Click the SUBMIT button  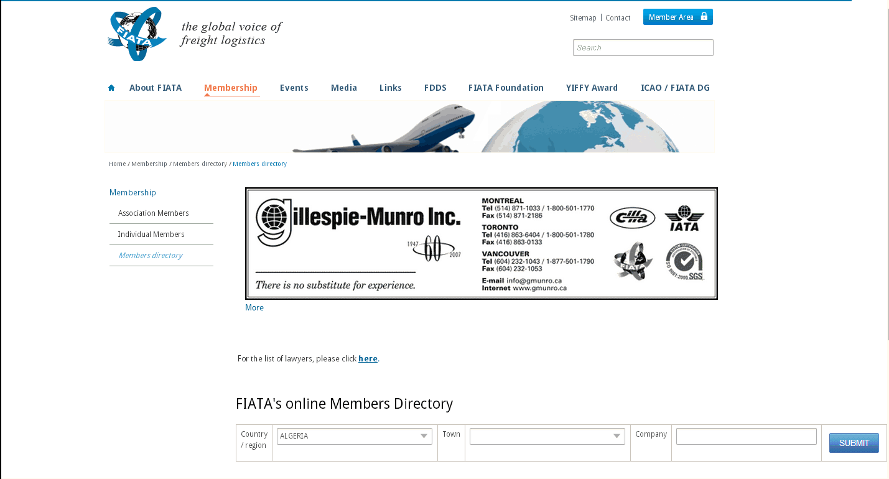click(x=854, y=443)
